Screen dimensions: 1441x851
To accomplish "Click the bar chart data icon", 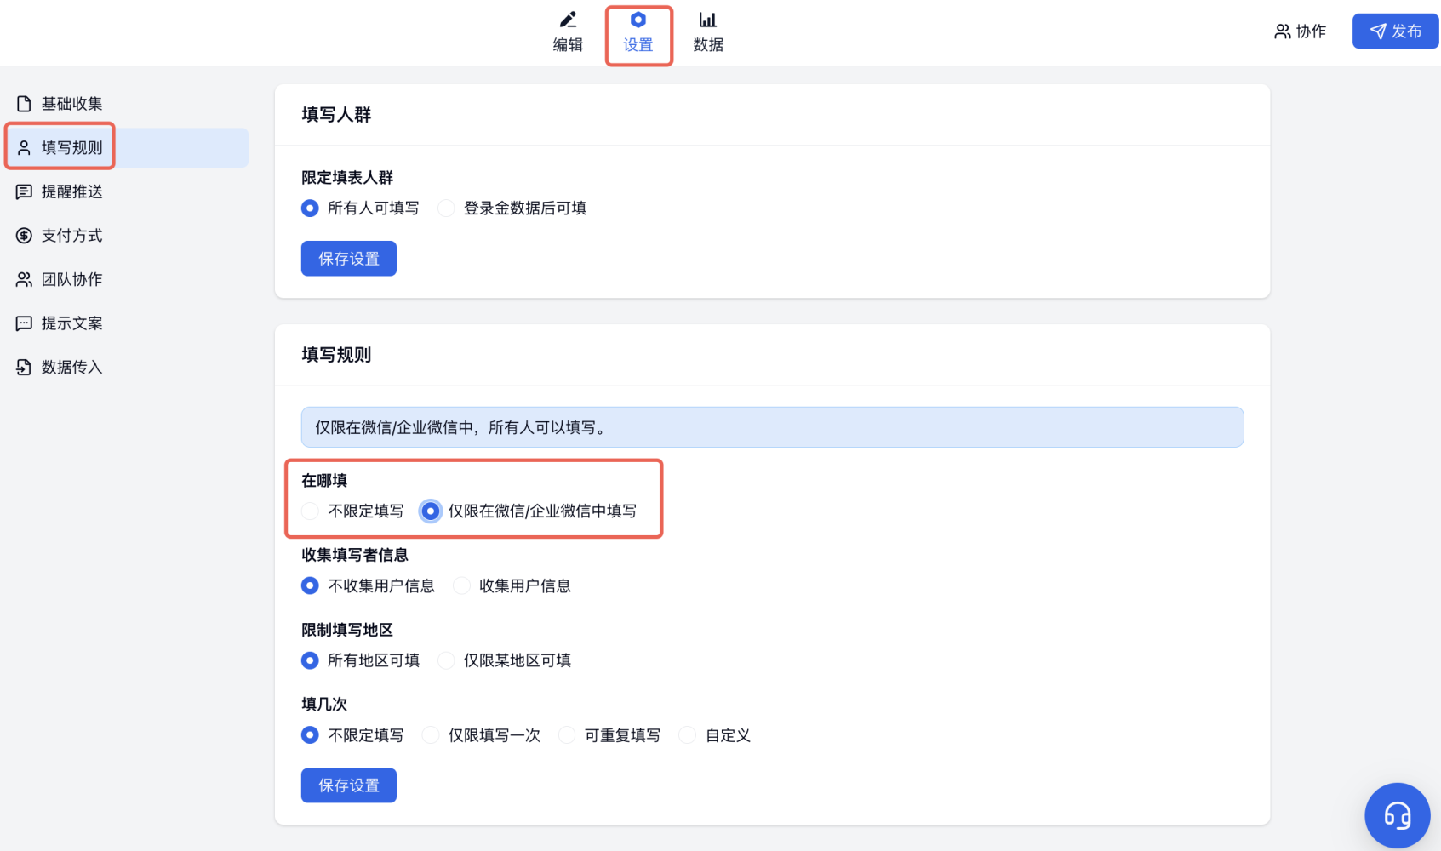I will tap(707, 20).
